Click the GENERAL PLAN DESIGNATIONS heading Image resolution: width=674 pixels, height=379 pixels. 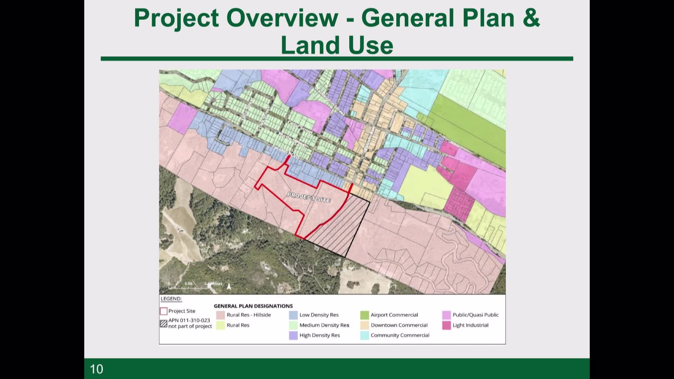tap(253, 306)
